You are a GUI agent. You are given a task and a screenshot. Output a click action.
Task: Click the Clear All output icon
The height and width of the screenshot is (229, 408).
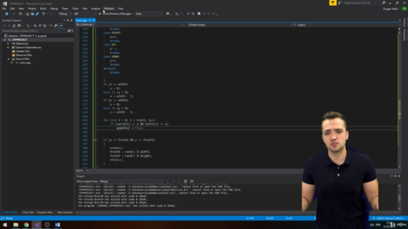(186, 181)
